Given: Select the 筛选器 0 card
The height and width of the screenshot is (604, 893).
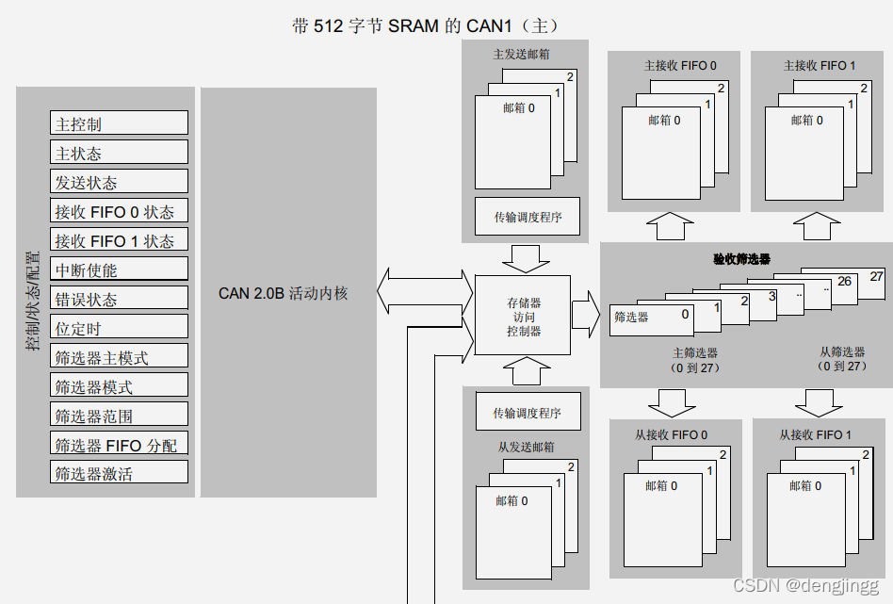Looking at the screenshot, I should [x=652, y=320].
